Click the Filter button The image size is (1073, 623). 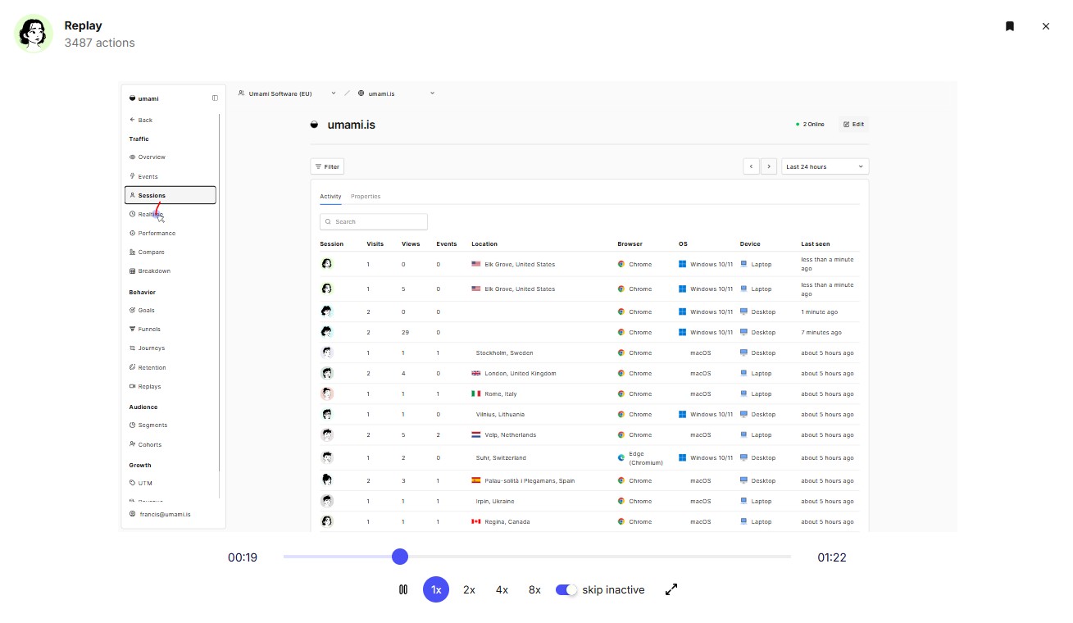[327, 166]
